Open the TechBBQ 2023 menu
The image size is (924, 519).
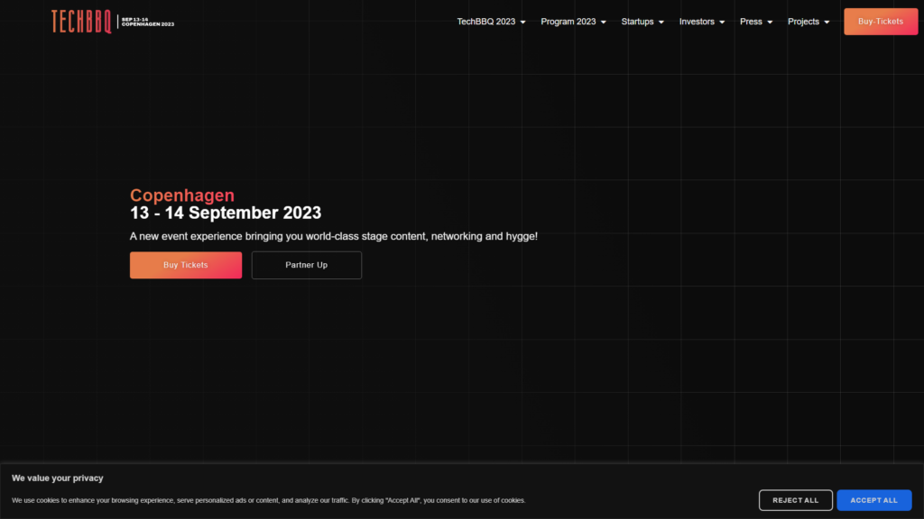coord(486,22)
